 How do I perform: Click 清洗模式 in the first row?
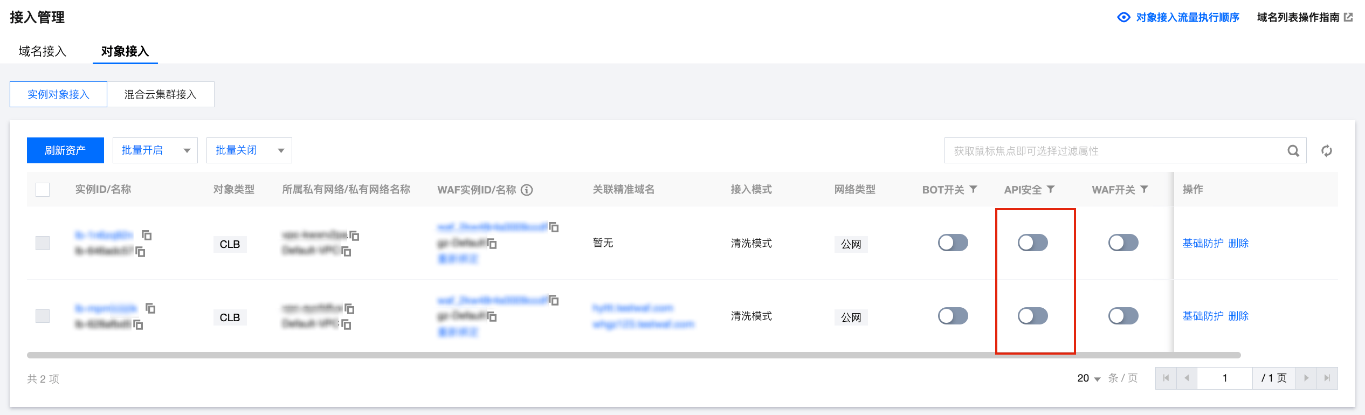pyautogui.click(x=752, y=243)
